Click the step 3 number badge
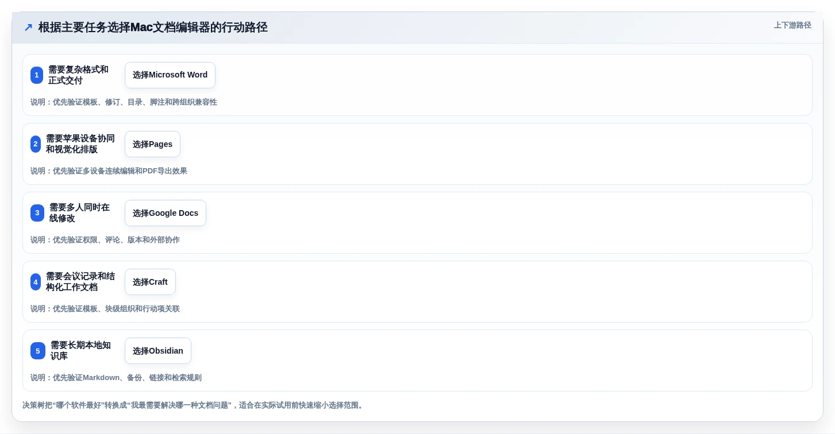 pyautogui.click(x=37, y=213)
